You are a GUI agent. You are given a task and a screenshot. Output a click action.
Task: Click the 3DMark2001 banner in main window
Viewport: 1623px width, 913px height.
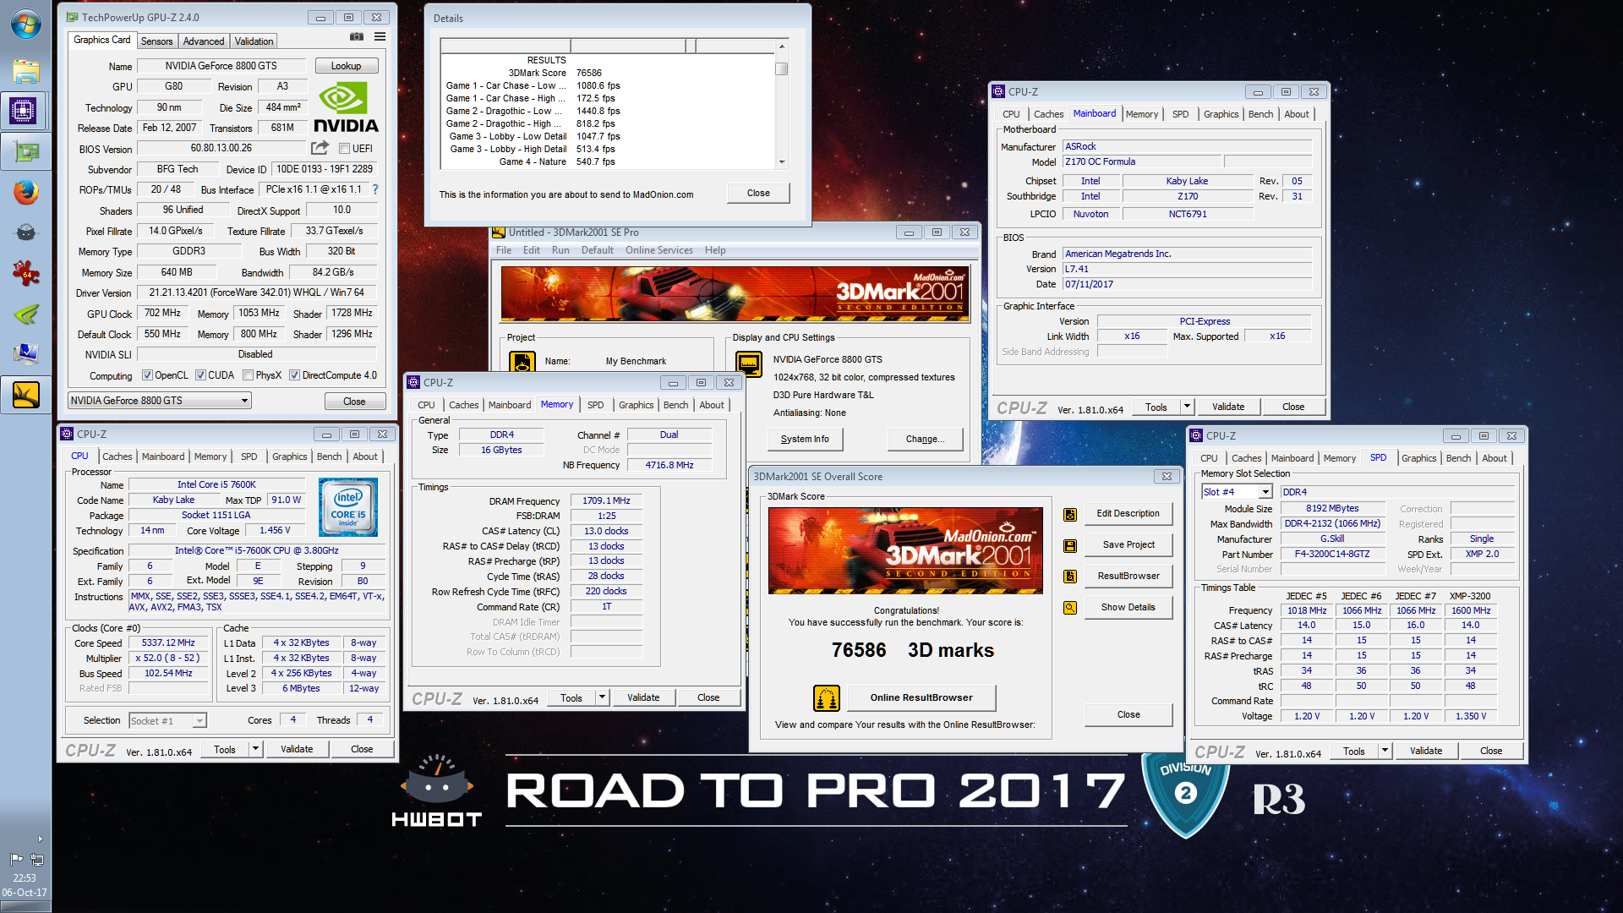tap(735, 293)
